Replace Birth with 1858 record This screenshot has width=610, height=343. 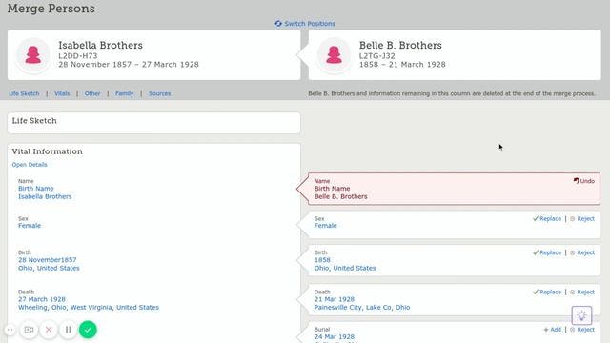click(x=547, y=252)
